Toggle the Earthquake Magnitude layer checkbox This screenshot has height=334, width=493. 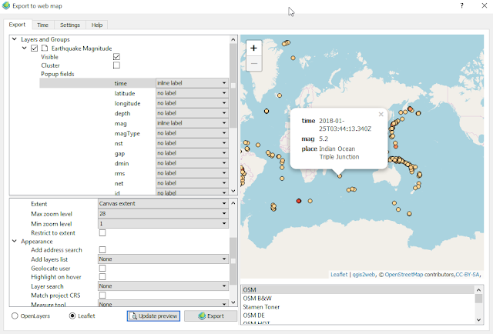34,48
